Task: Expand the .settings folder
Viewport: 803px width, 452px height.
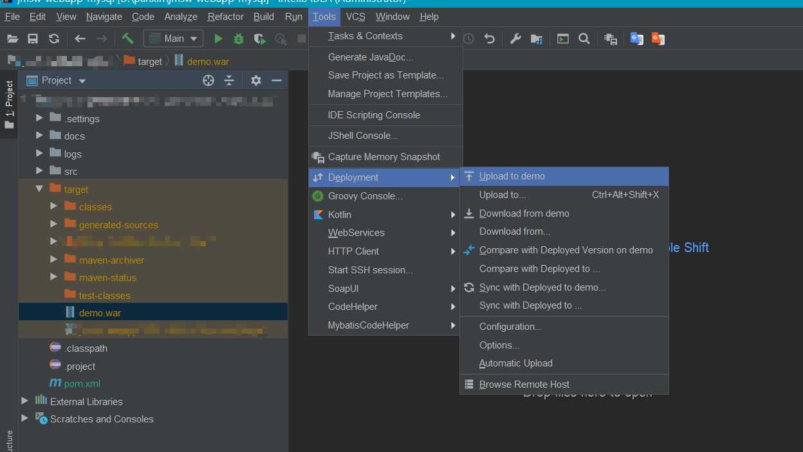Action: (x=40, y=118)
